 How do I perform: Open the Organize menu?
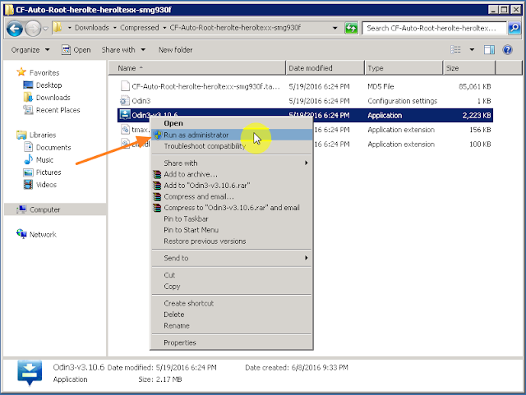[x=30, y=50]
